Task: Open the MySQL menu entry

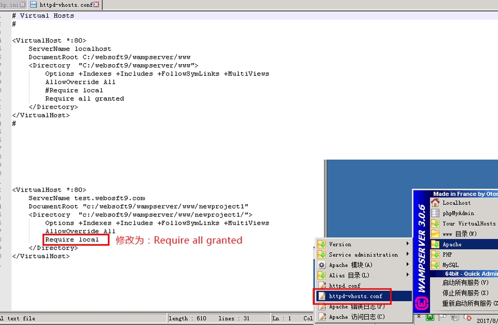Action: (450, 265)
